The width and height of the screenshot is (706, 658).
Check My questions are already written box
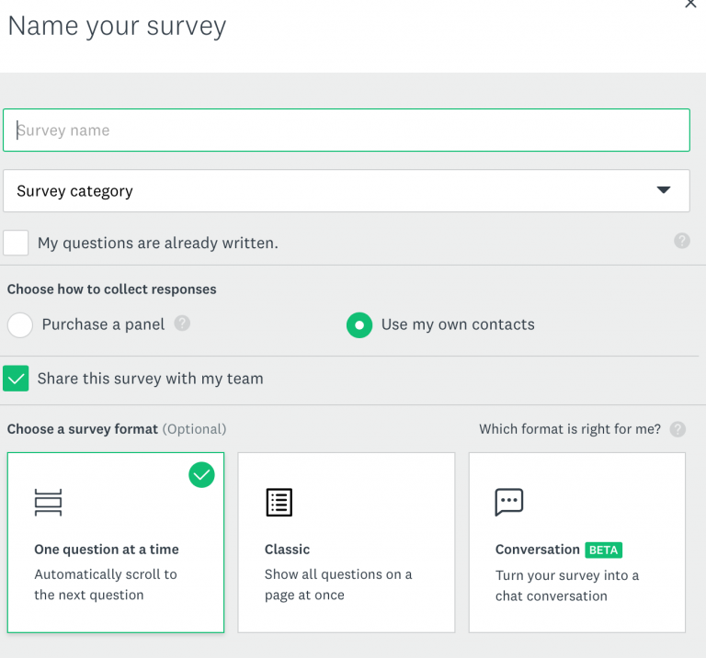pyautogui.click(x=16, y=243)
